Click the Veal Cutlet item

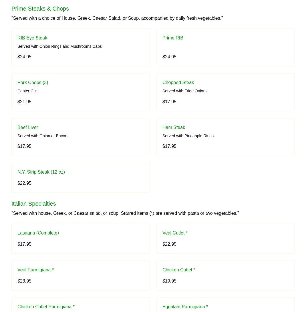point(175,233)
